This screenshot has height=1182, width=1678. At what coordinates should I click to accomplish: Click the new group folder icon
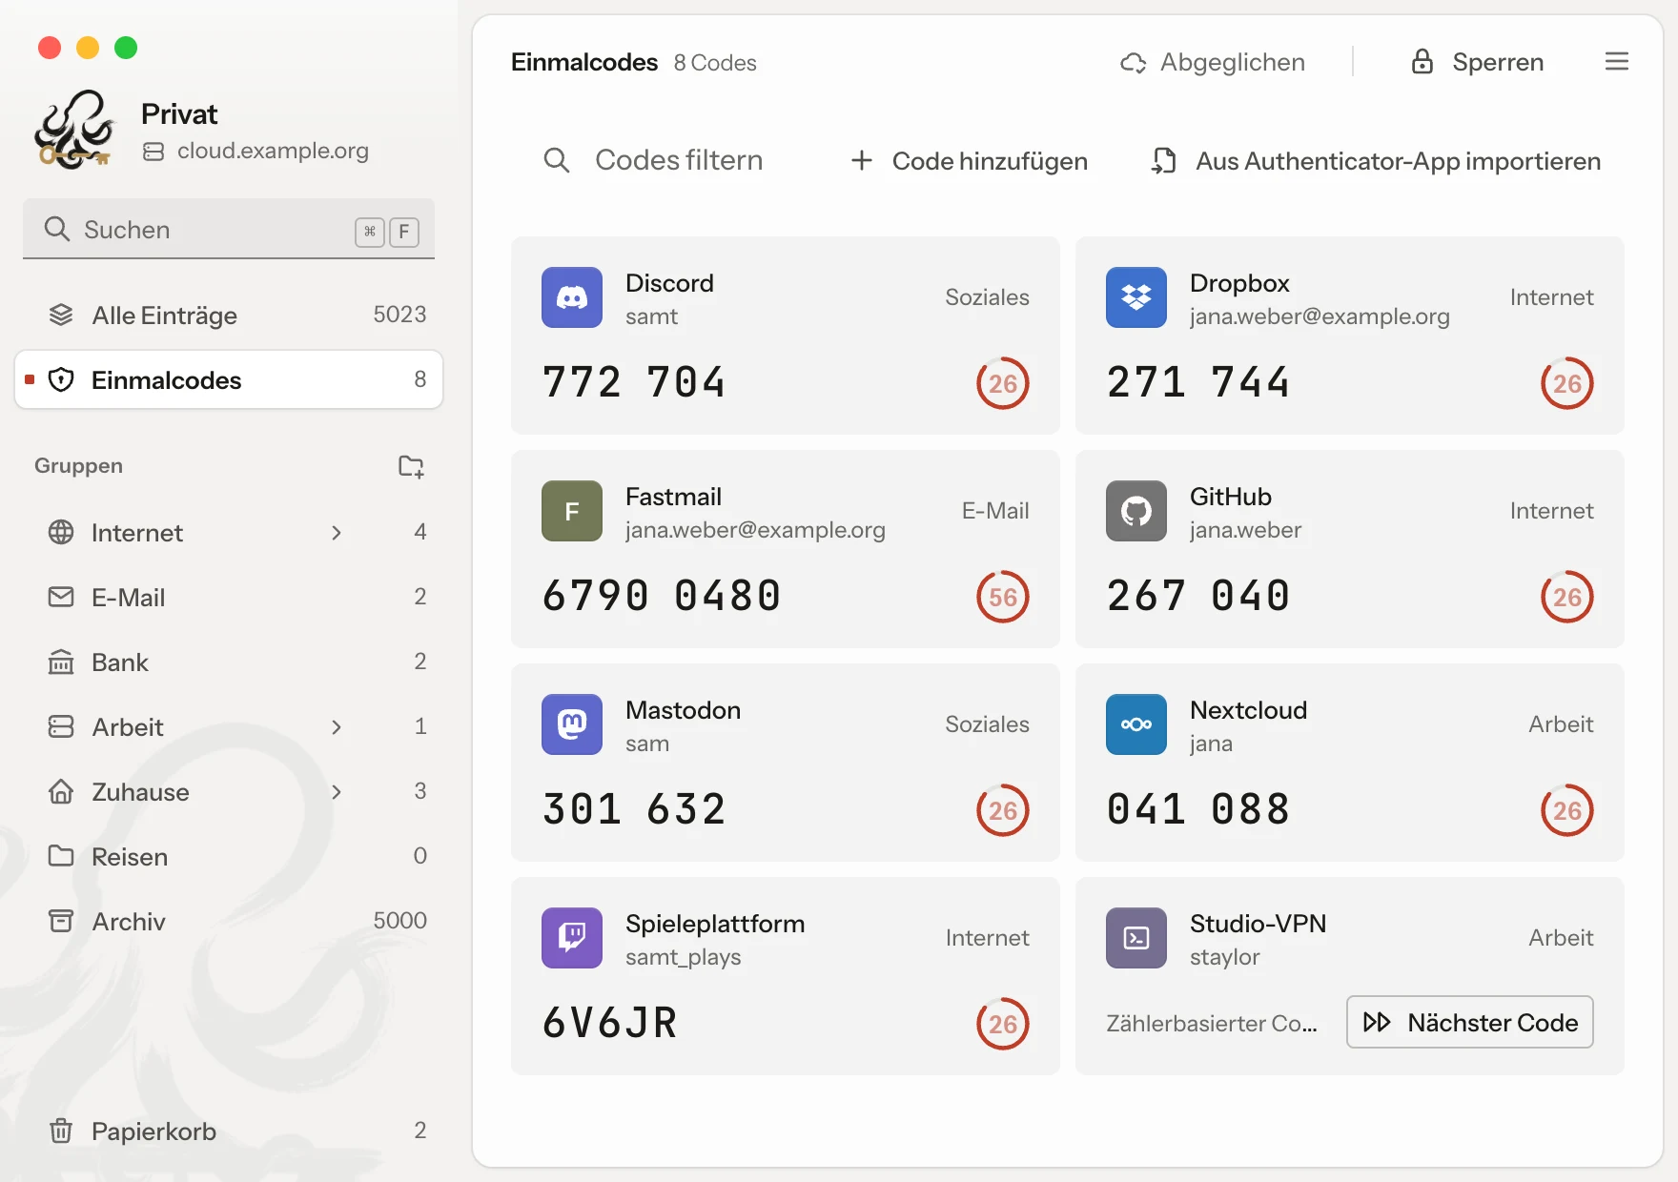[411, 466]
